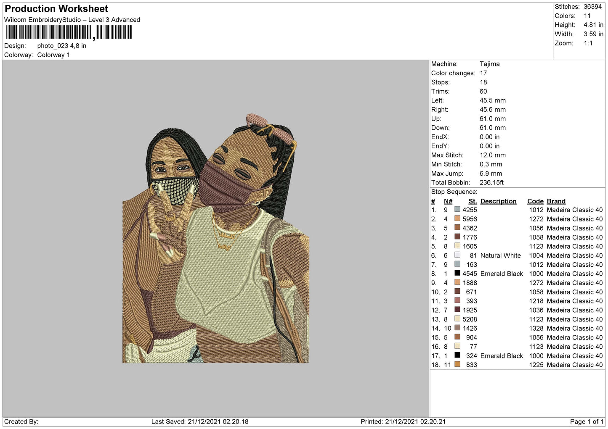Click the black swatch in stop row 17
Image resolution: width=608 pixels, height=429 pixels.
pyautogui.click(x=457, y=355)
